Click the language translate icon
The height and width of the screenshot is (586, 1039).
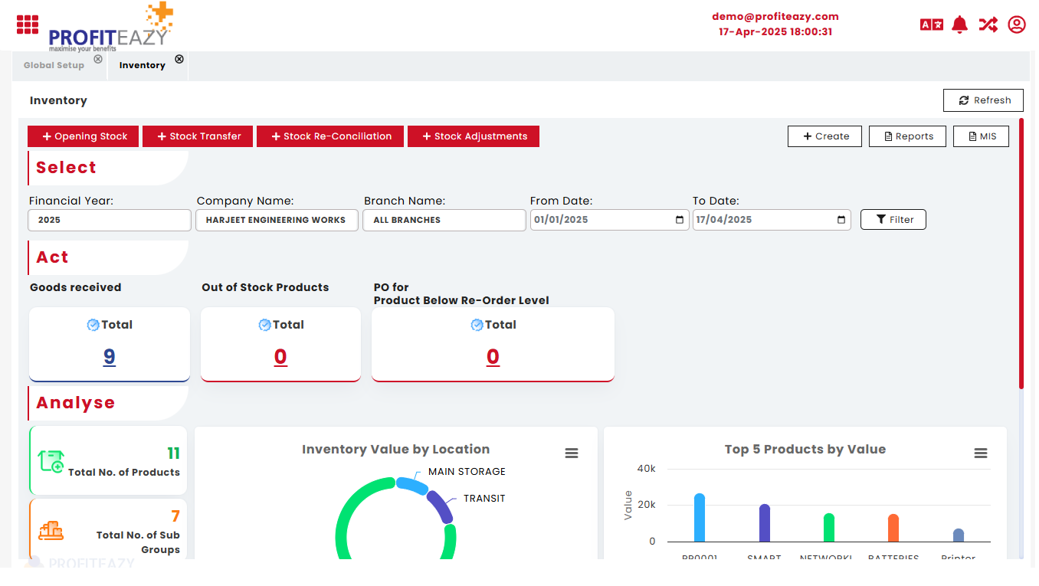tap(931, 25)
